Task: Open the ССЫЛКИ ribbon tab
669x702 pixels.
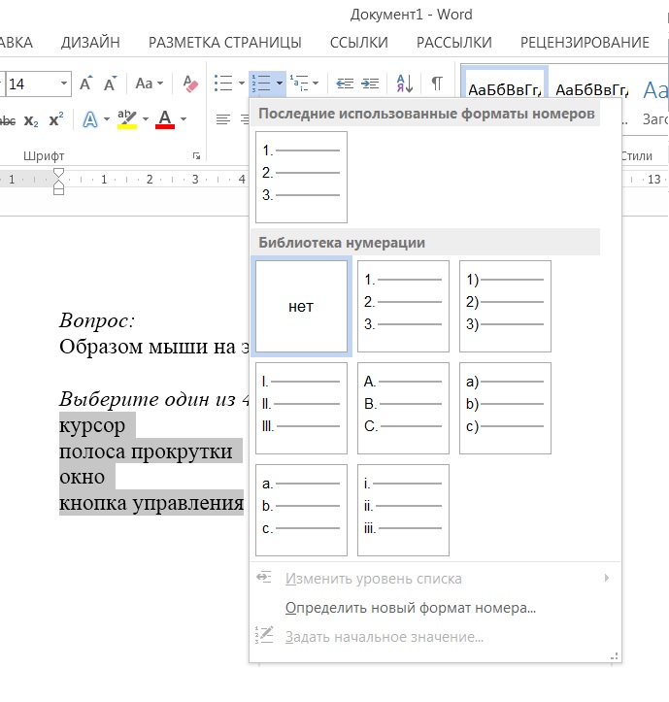Action: tap(358, 42)
